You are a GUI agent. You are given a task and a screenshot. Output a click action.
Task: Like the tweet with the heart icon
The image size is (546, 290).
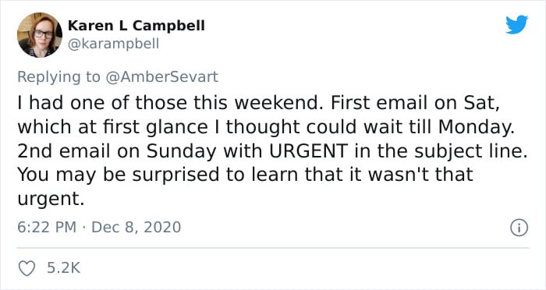[27, 268]
